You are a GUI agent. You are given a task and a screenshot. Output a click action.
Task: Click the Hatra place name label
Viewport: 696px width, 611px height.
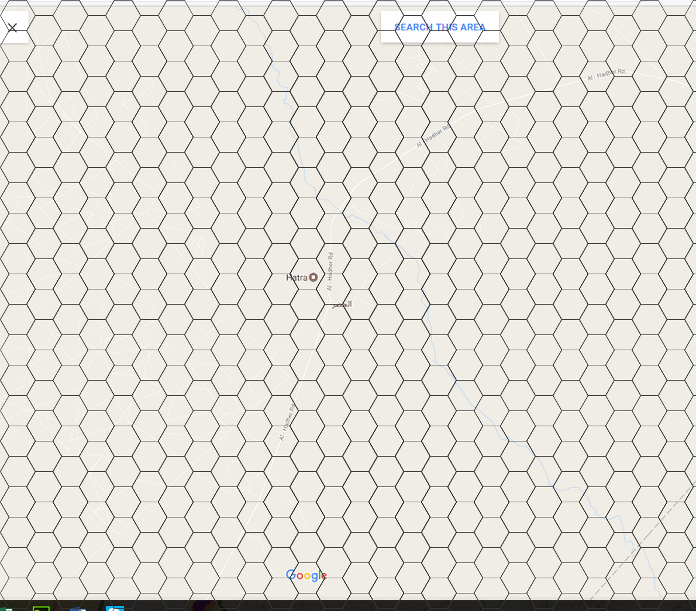click(297, 278)
